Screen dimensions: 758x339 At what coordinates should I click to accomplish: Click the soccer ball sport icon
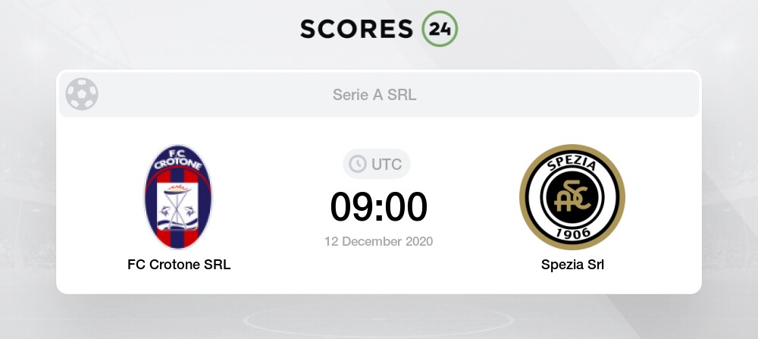click(81, 95)
